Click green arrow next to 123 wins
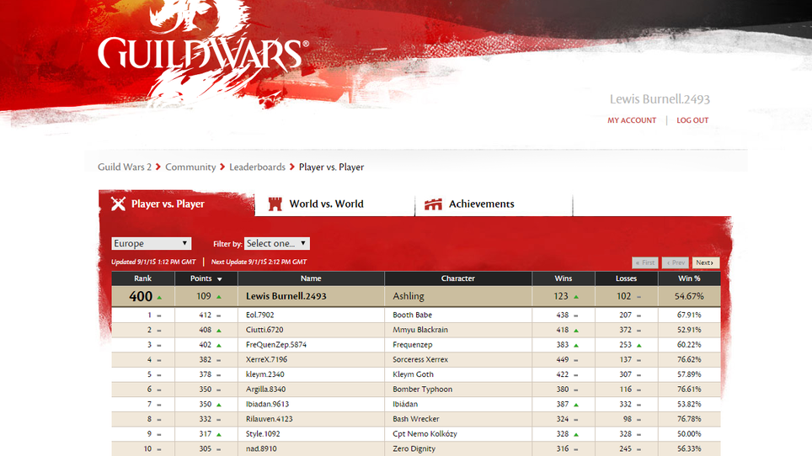Image resolution: width=812 pixels, height=456 pixels. 576,297
